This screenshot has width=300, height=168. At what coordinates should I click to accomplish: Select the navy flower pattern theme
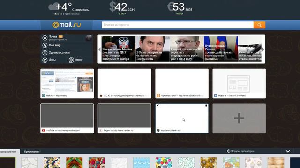pyautogui.click(x=52, y=163)
